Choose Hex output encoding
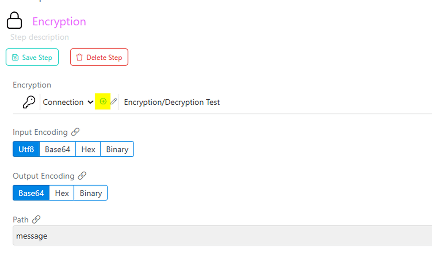Image resolution: width=432 pixels, height=256 pixels. pos(62,193)
